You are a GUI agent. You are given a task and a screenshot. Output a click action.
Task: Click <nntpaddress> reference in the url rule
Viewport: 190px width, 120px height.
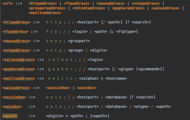(x=146, y=3)
